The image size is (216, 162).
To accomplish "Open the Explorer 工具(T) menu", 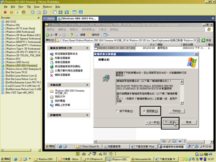I will tap(102, 29).
